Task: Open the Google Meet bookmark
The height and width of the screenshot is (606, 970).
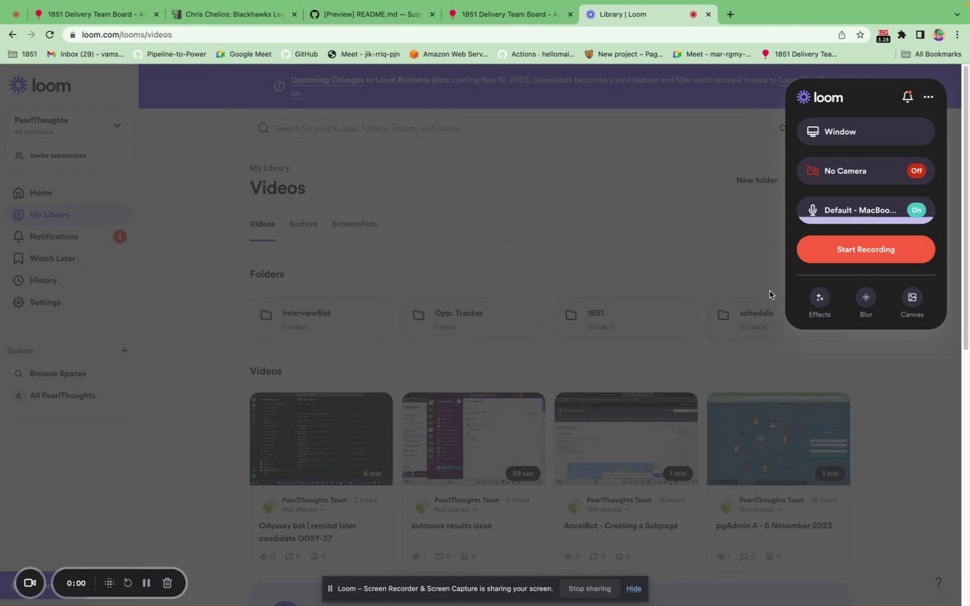Action: point(244,55)
